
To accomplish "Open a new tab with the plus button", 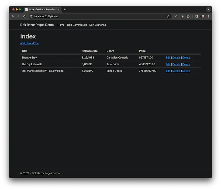I will coord(65,9).
